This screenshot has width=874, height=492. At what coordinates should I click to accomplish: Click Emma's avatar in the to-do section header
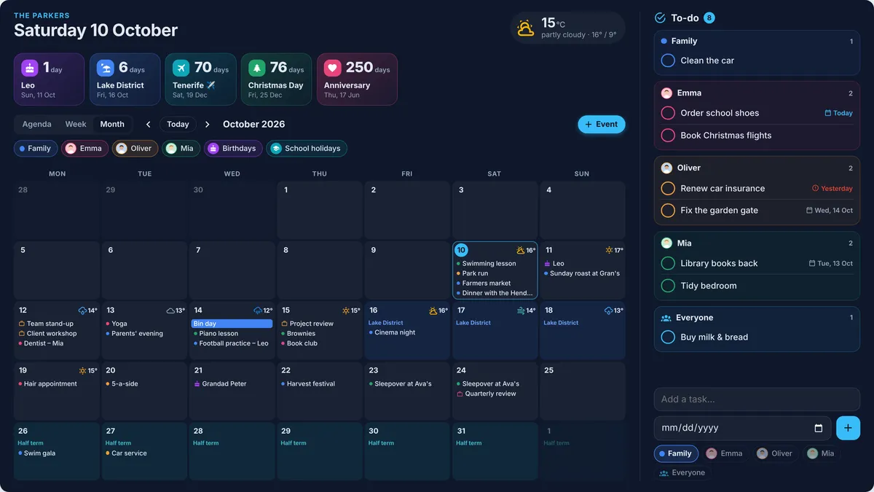tap(666, 93)
